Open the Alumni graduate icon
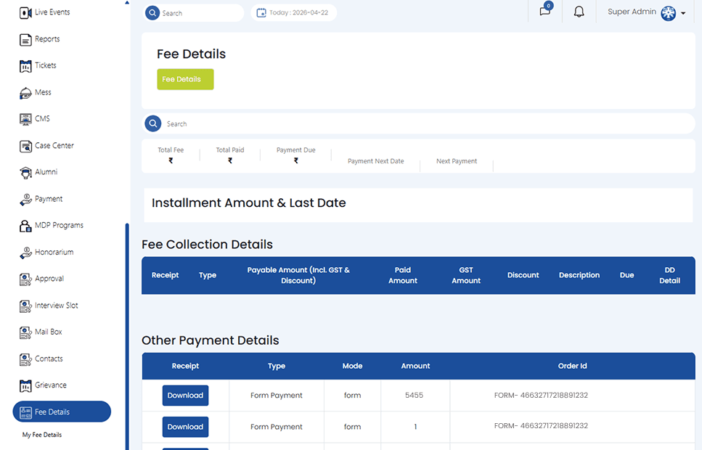This screenshot has width=702, height=450. click(25, 173)
